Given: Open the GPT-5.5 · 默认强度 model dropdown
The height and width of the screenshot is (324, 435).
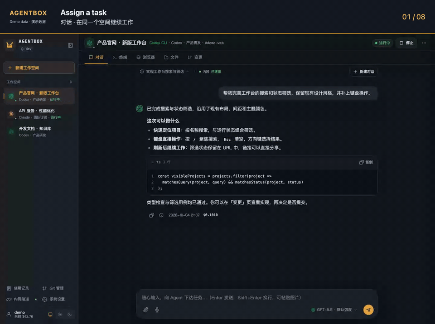Looking at the screenshot, I should click(x=334, y=310).
